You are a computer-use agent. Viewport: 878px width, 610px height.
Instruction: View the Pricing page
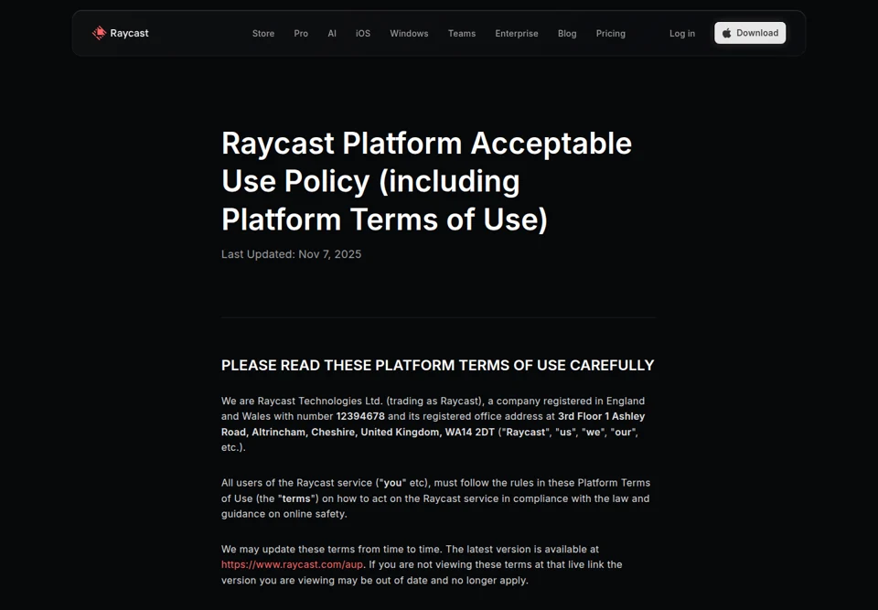610,34
